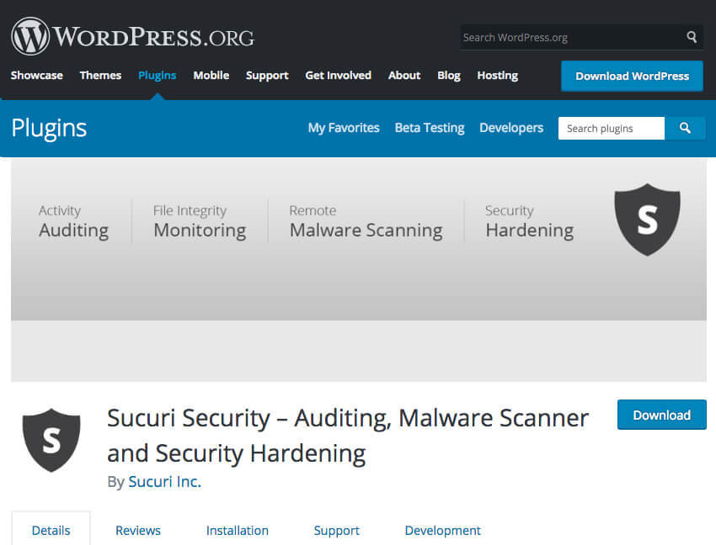Select Plugins in the top navigation
The height and width of the screenshot is (545, 716).
pyautogui.click(x=157, y=75)
